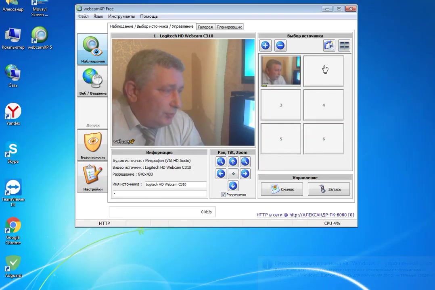Zoom in with PTZ magnifier plus

(245, 162)
